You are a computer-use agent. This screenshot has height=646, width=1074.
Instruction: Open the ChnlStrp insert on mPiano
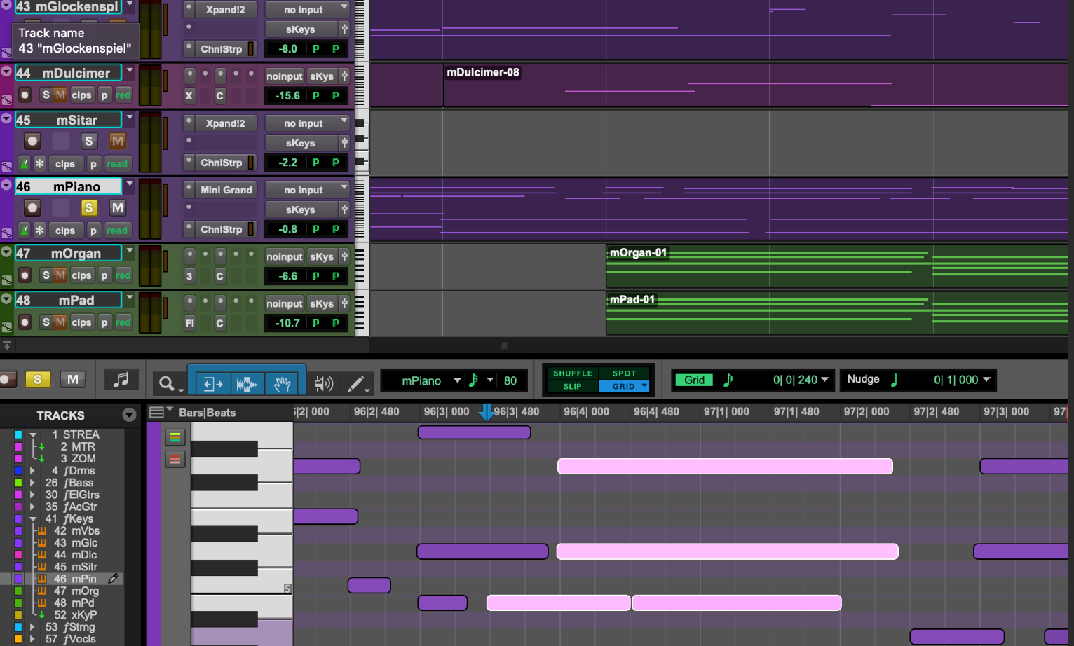(x=222, y=229)
